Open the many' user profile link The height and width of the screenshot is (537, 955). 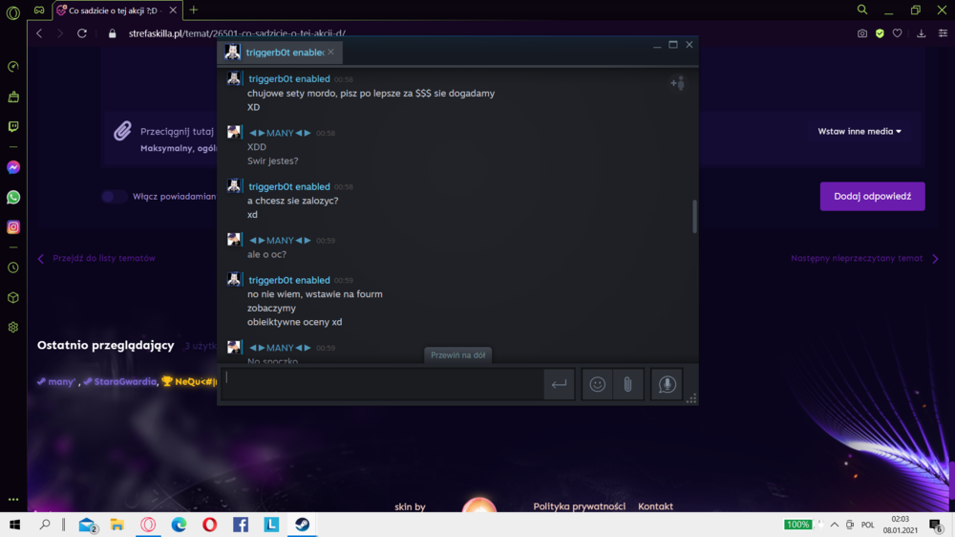[x=56, y=381]
